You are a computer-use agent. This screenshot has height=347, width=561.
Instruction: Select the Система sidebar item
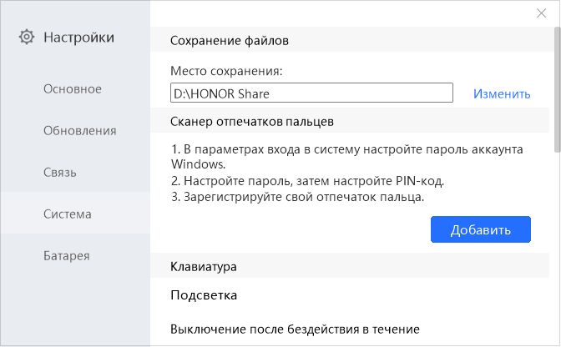tap(68, 214)
